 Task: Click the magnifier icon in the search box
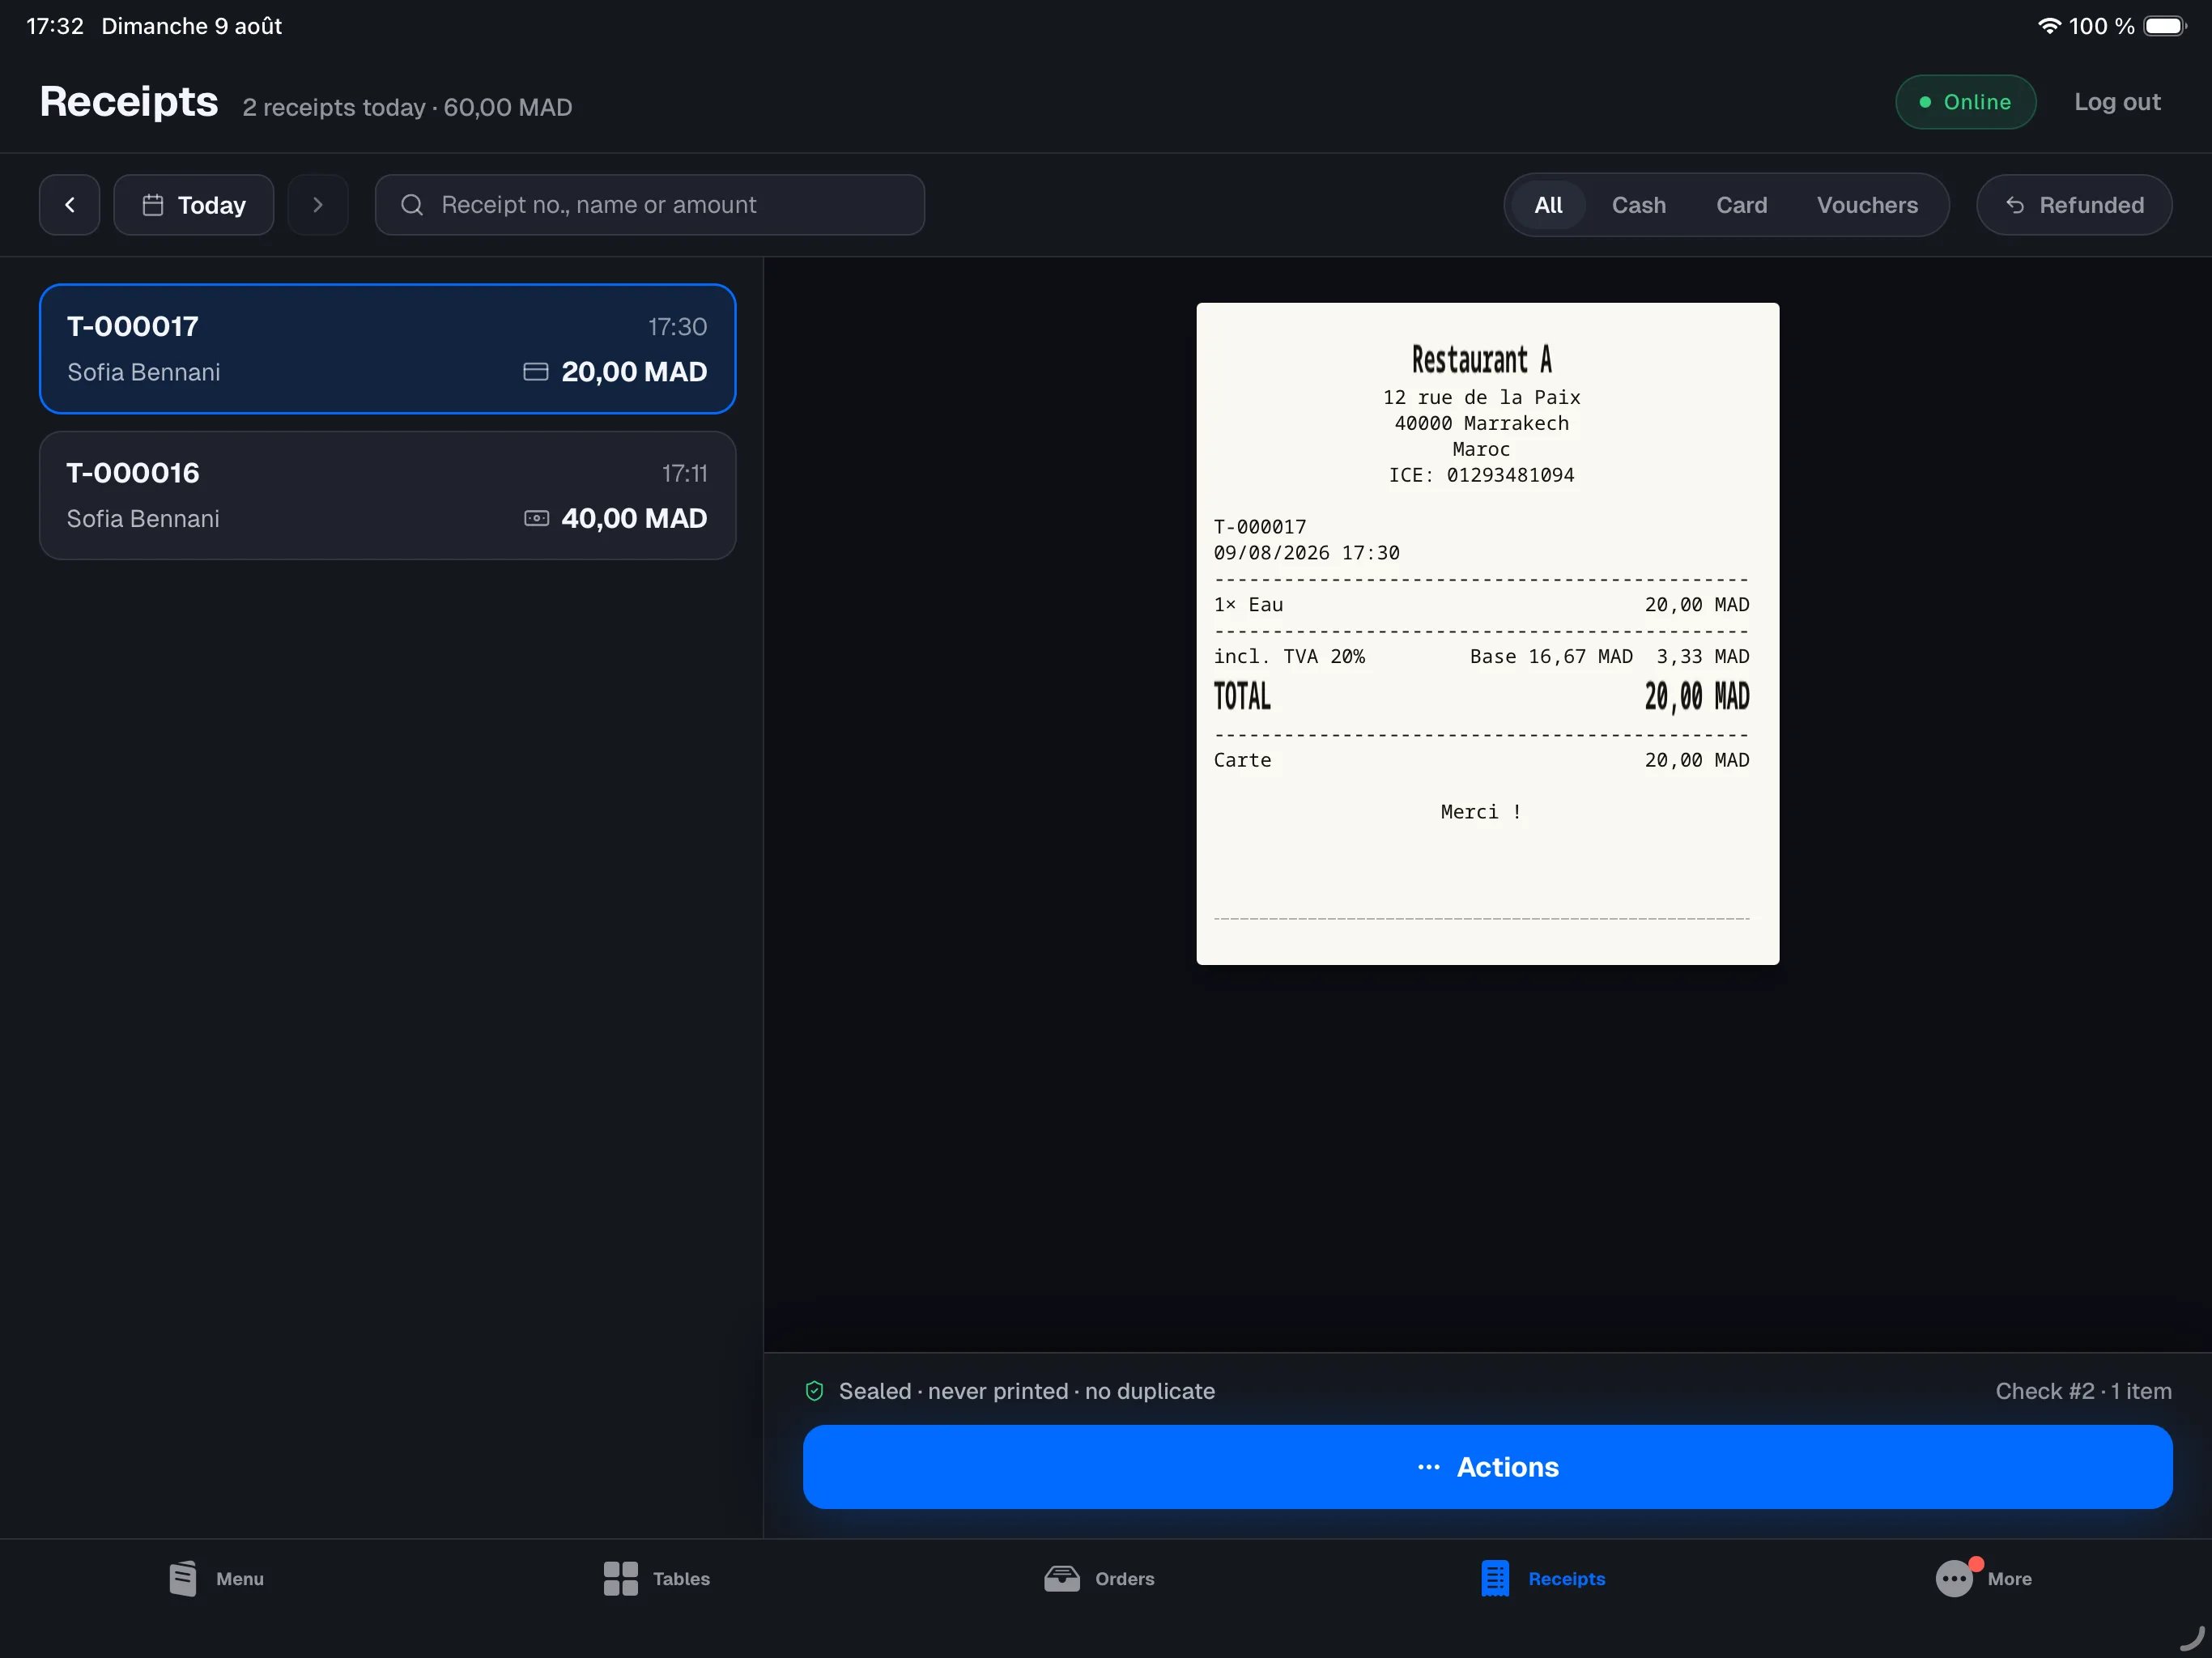click(412, 205)
